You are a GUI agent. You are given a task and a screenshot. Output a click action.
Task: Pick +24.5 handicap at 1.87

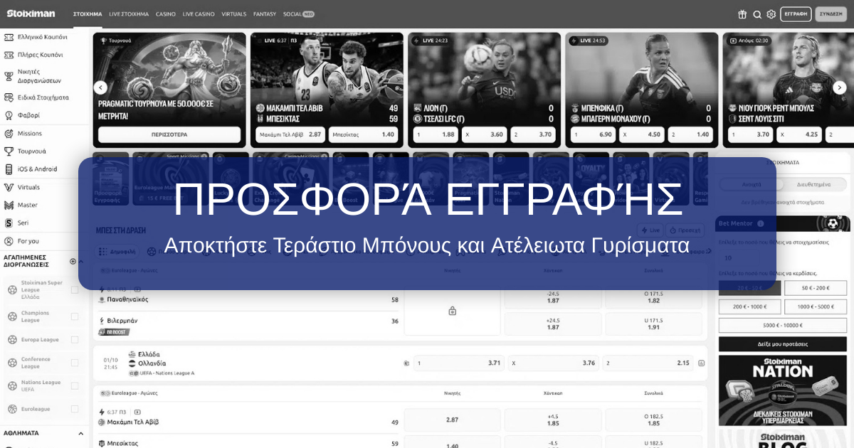click(553, 323)
